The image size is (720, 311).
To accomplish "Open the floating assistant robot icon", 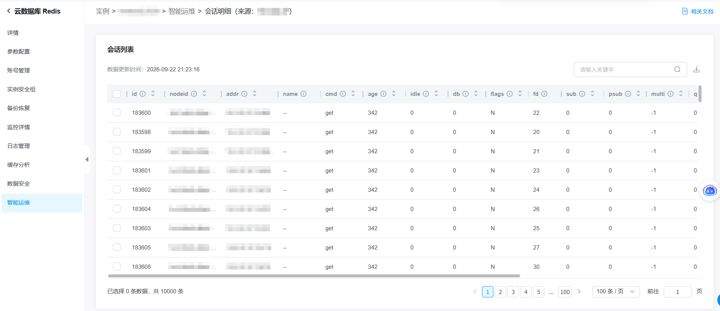I will tap(709, 190).
